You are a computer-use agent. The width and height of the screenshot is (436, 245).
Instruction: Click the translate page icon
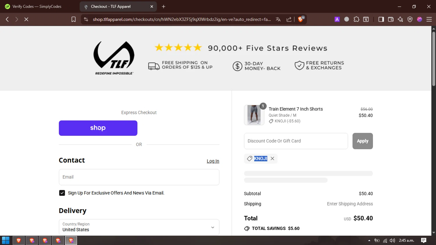[x=278, y=19]
